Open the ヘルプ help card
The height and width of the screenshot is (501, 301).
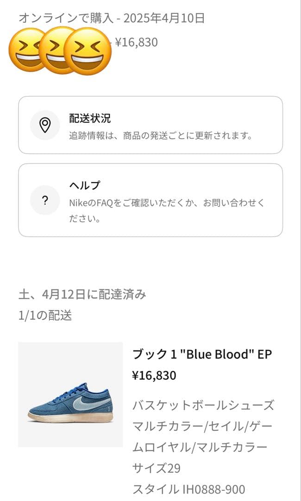click(x=150, y=199)
